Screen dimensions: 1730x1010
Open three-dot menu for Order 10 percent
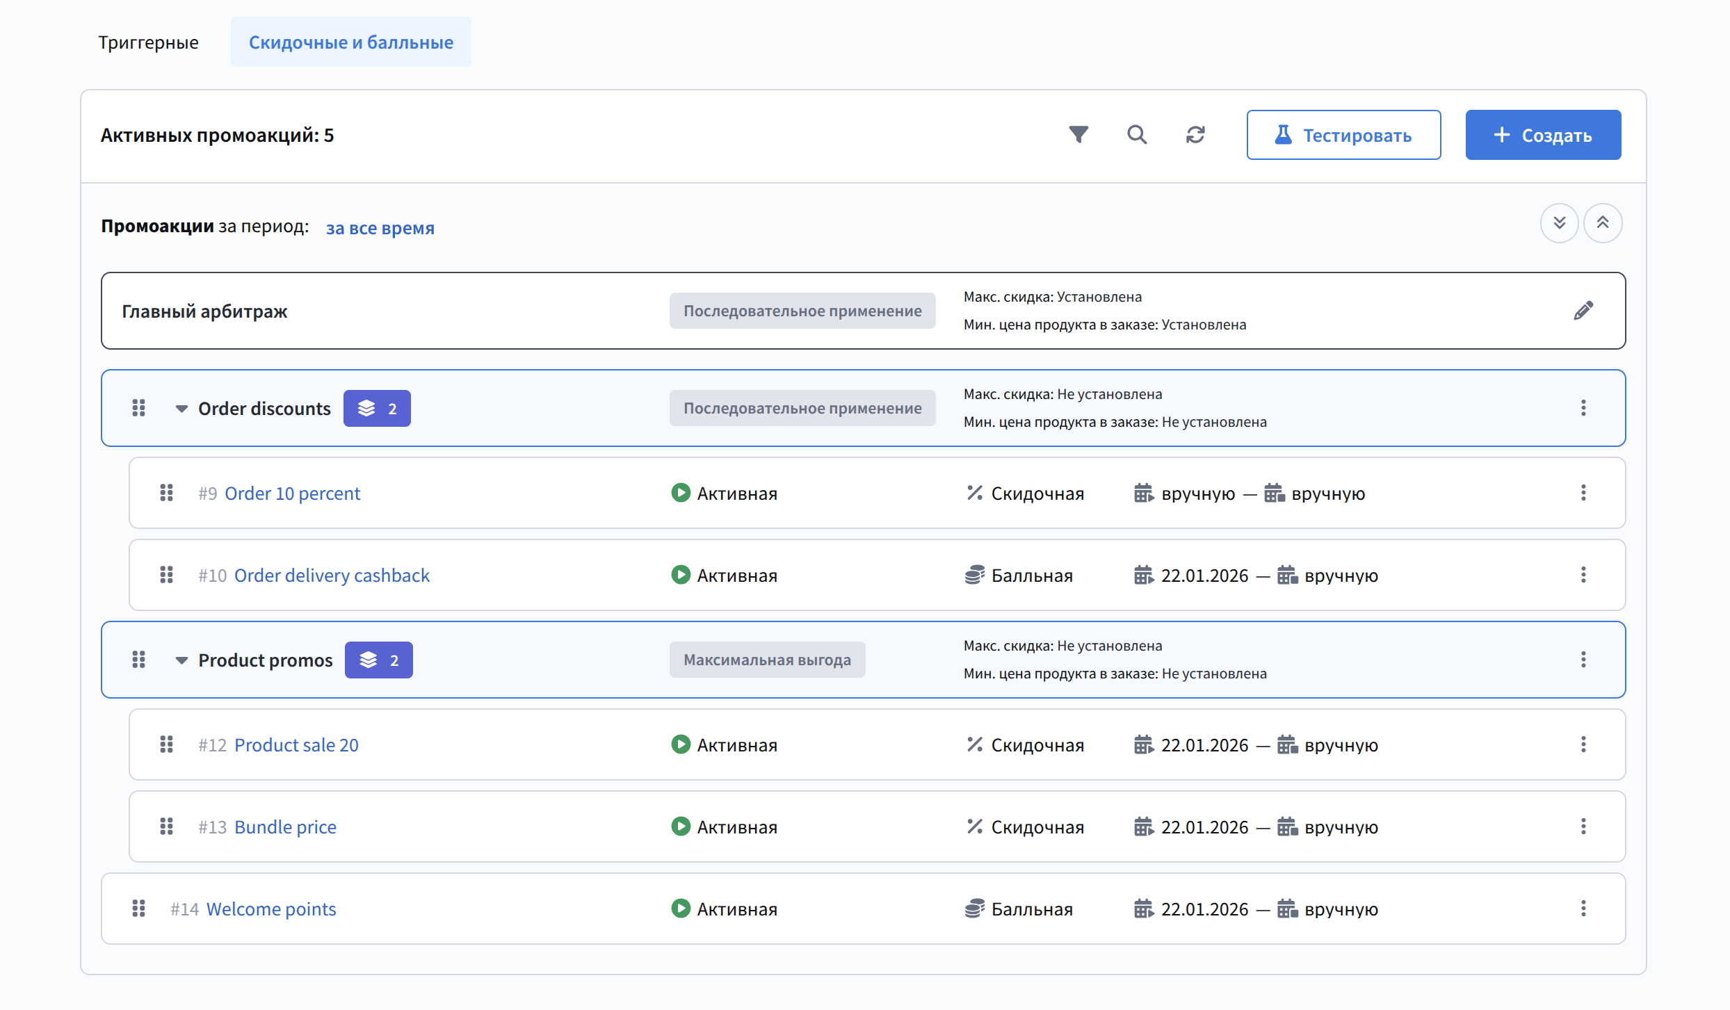tap(1583, 493)
